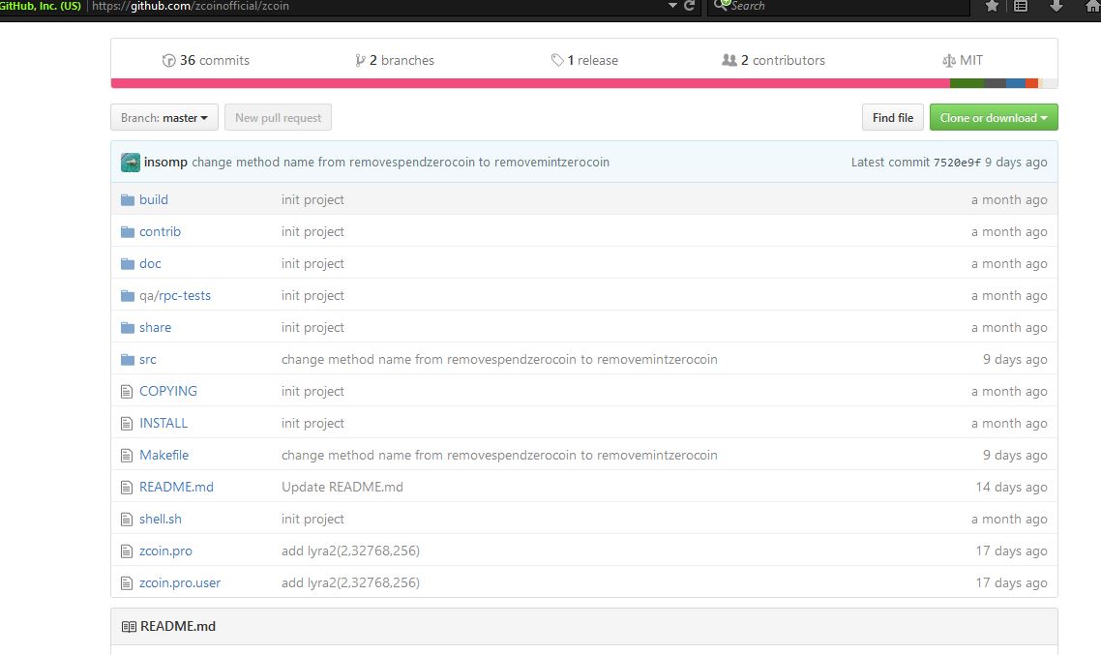
Task: Click the INSTALL file icon
Action: [x=127, y=424]
